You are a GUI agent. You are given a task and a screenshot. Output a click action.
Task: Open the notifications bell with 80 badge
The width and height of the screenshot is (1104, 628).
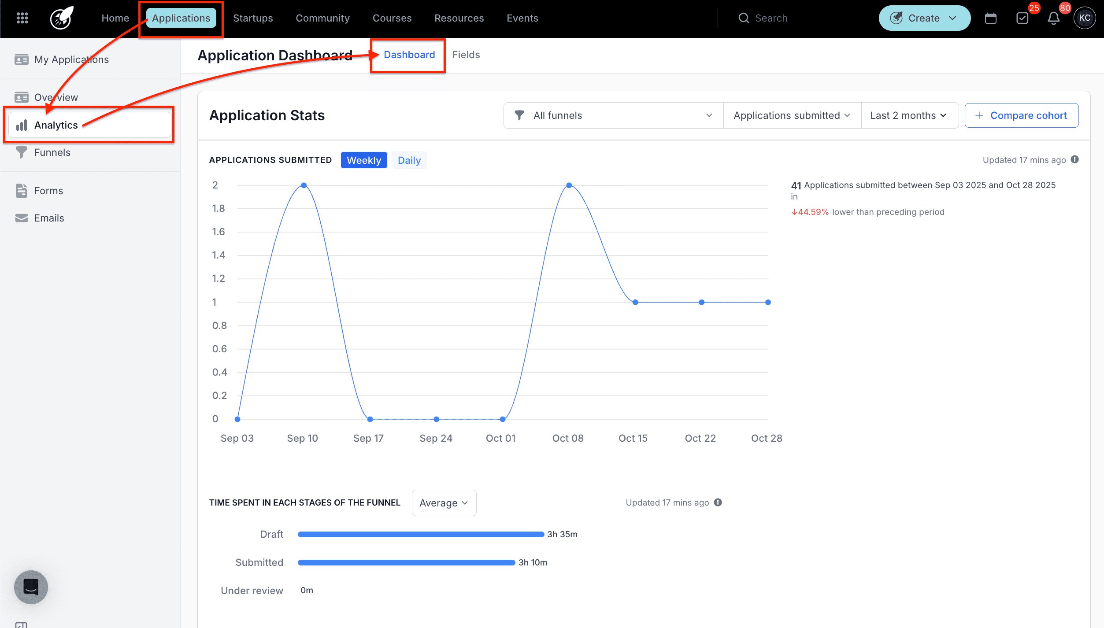[x=1054, y=18]
